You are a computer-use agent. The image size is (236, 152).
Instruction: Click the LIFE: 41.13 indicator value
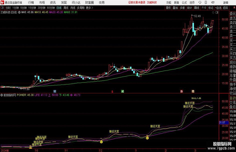41,95
